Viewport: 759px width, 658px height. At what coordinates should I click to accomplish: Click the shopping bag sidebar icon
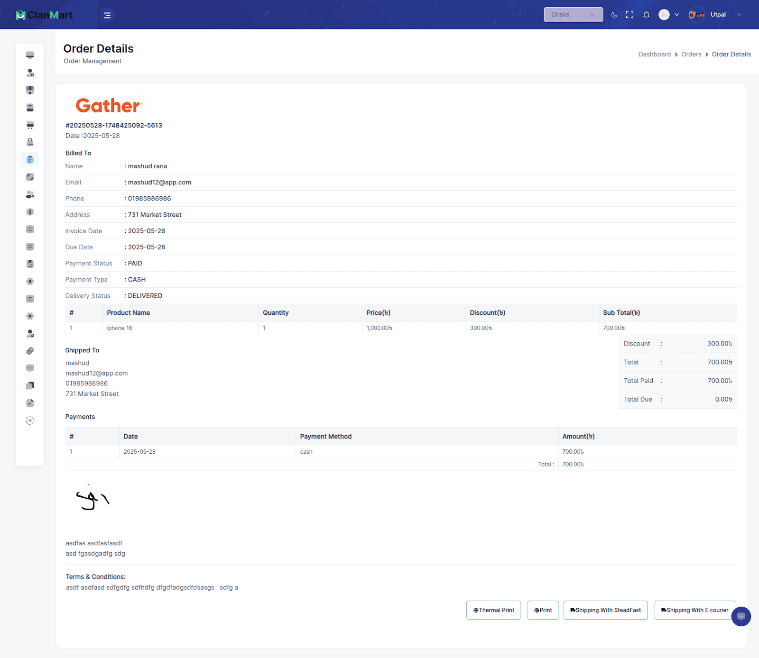click(30, 142)
